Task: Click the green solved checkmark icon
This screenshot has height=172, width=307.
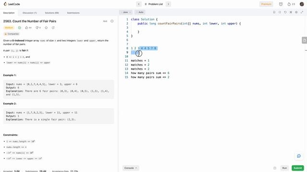Action: [x=20, y=28]
